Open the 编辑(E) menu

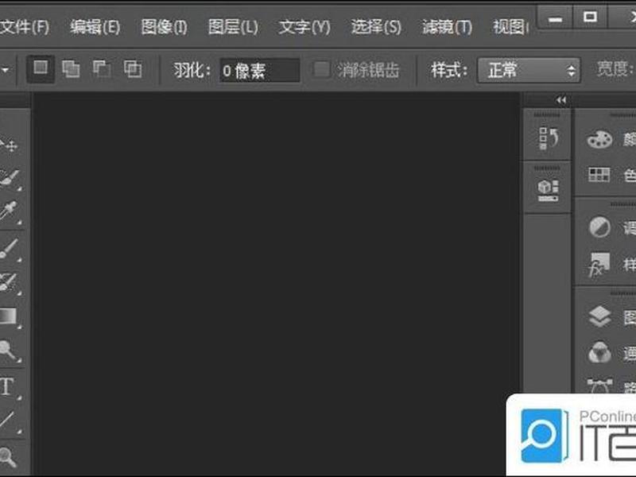(x=95, y=28)
